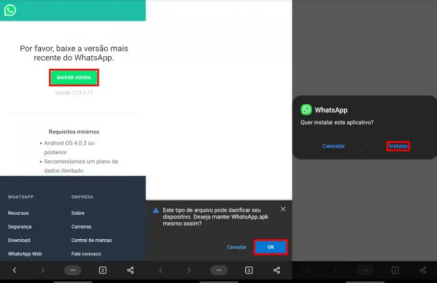Go back in the middle browser panel
437x283 pixels.
[161, 270]
